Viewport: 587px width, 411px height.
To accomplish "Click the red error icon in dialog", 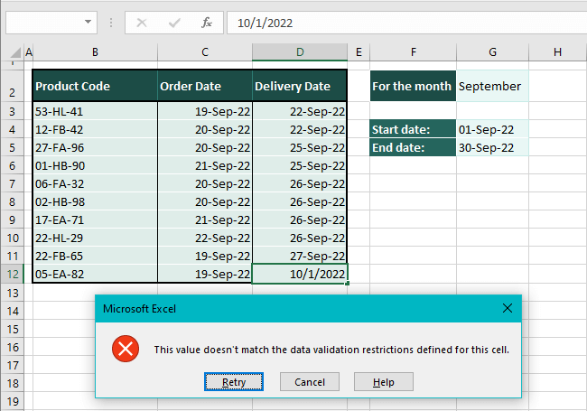I will click(x=126, y=349).
